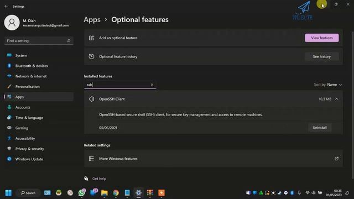
Task: Click the See history button
Action: pos(322,56)
